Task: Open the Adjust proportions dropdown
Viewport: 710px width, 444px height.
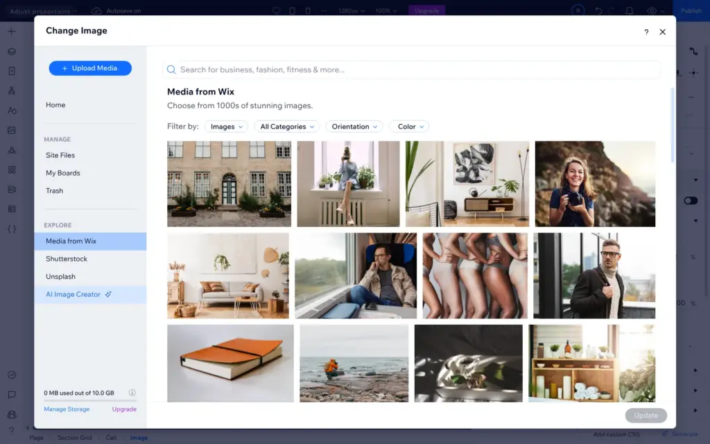Action: [44, 11]
